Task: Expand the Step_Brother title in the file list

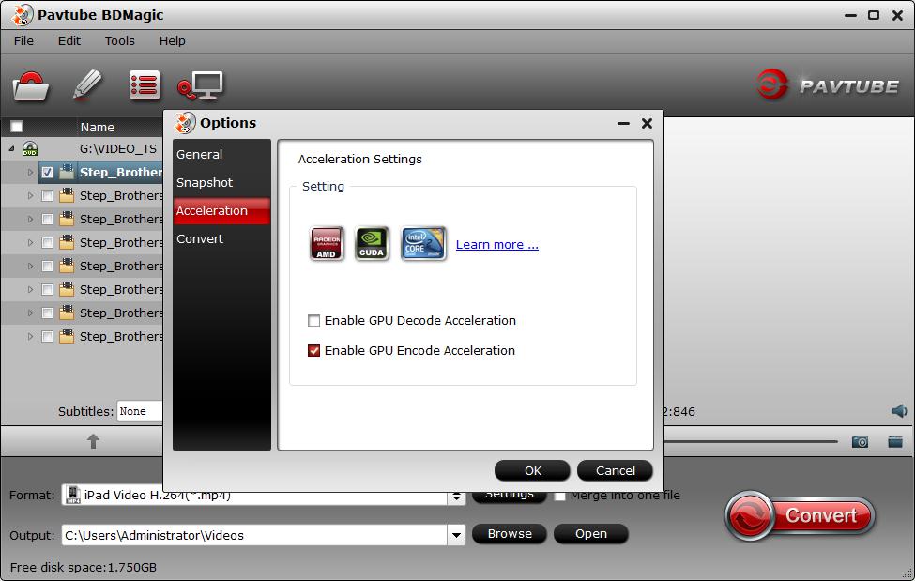Action: tap(29, 172)
